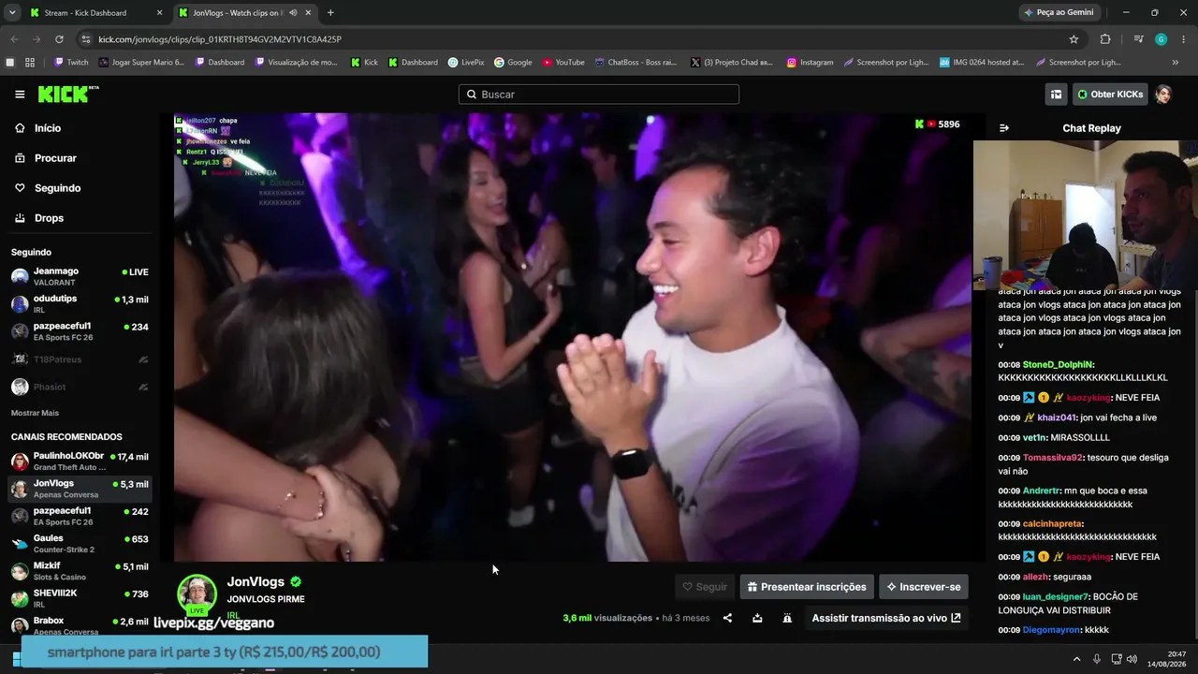
Task: Click the StoneD_DolphiN username in chat
Action: [1059, 365]
